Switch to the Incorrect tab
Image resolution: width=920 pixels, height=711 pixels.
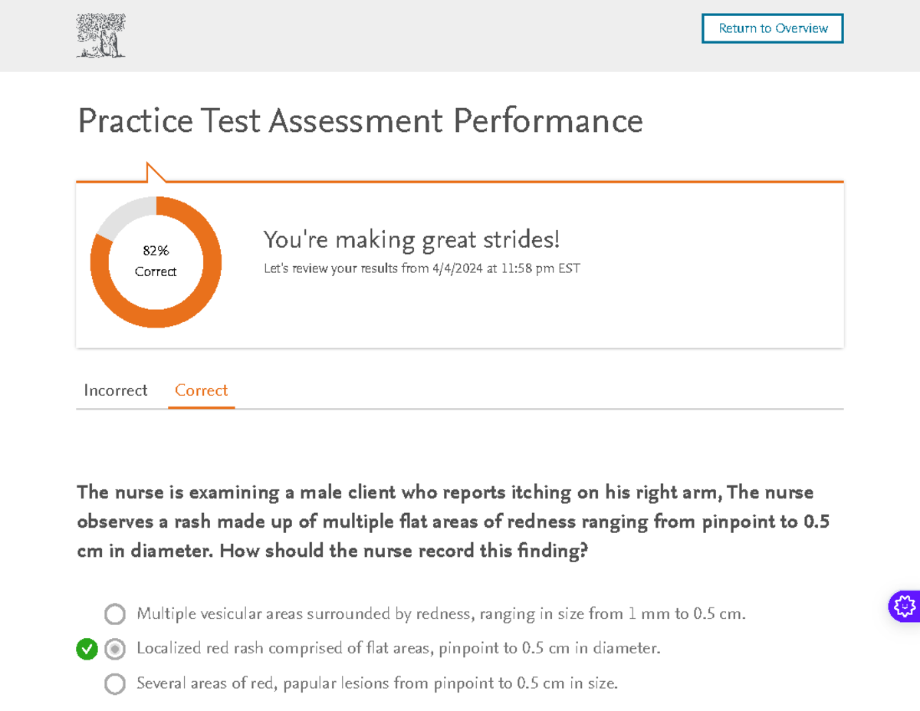[115, 390]
